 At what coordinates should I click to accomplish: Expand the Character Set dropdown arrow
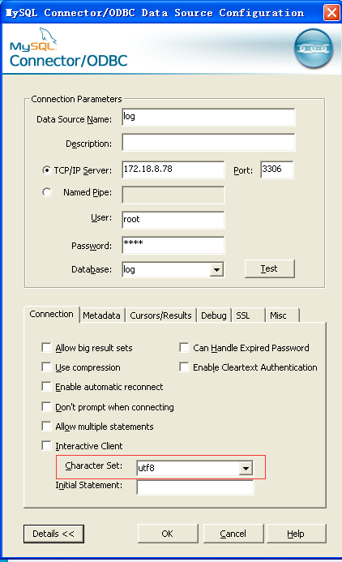(246, 468)
